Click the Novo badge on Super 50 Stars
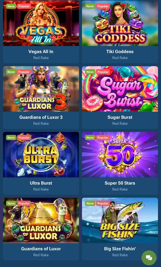 (x=90, y=138)
